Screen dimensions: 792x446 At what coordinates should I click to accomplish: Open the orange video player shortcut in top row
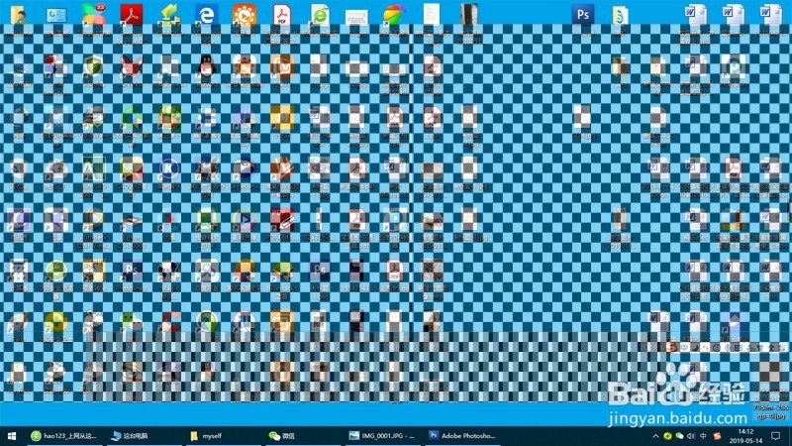245,15
